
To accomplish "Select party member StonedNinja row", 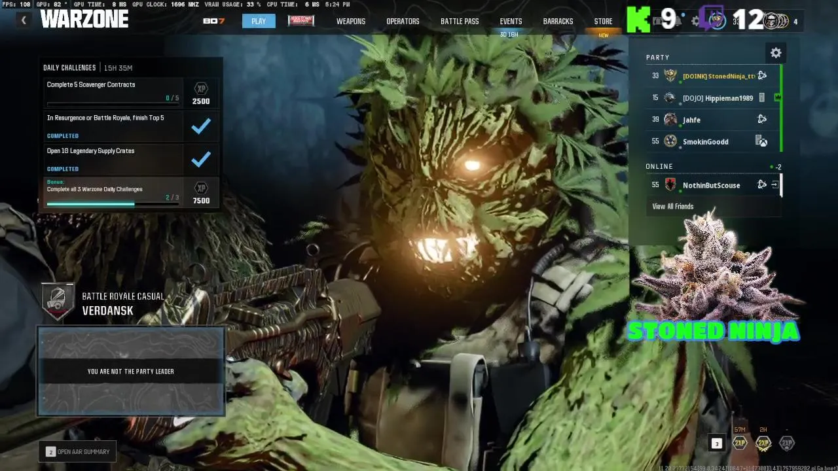I will pos(712,76).
